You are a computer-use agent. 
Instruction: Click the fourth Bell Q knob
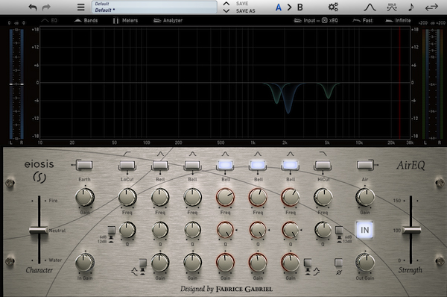point(258,230)
